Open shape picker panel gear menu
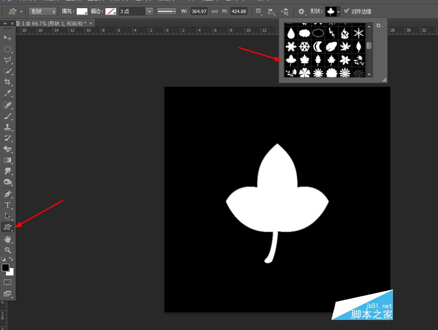 click(x=378, y=25)
